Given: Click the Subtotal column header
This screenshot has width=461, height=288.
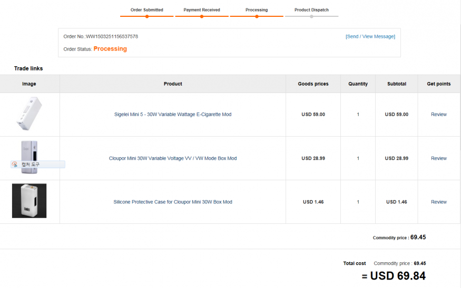Looking at the screenshot, I should (397, 84).
